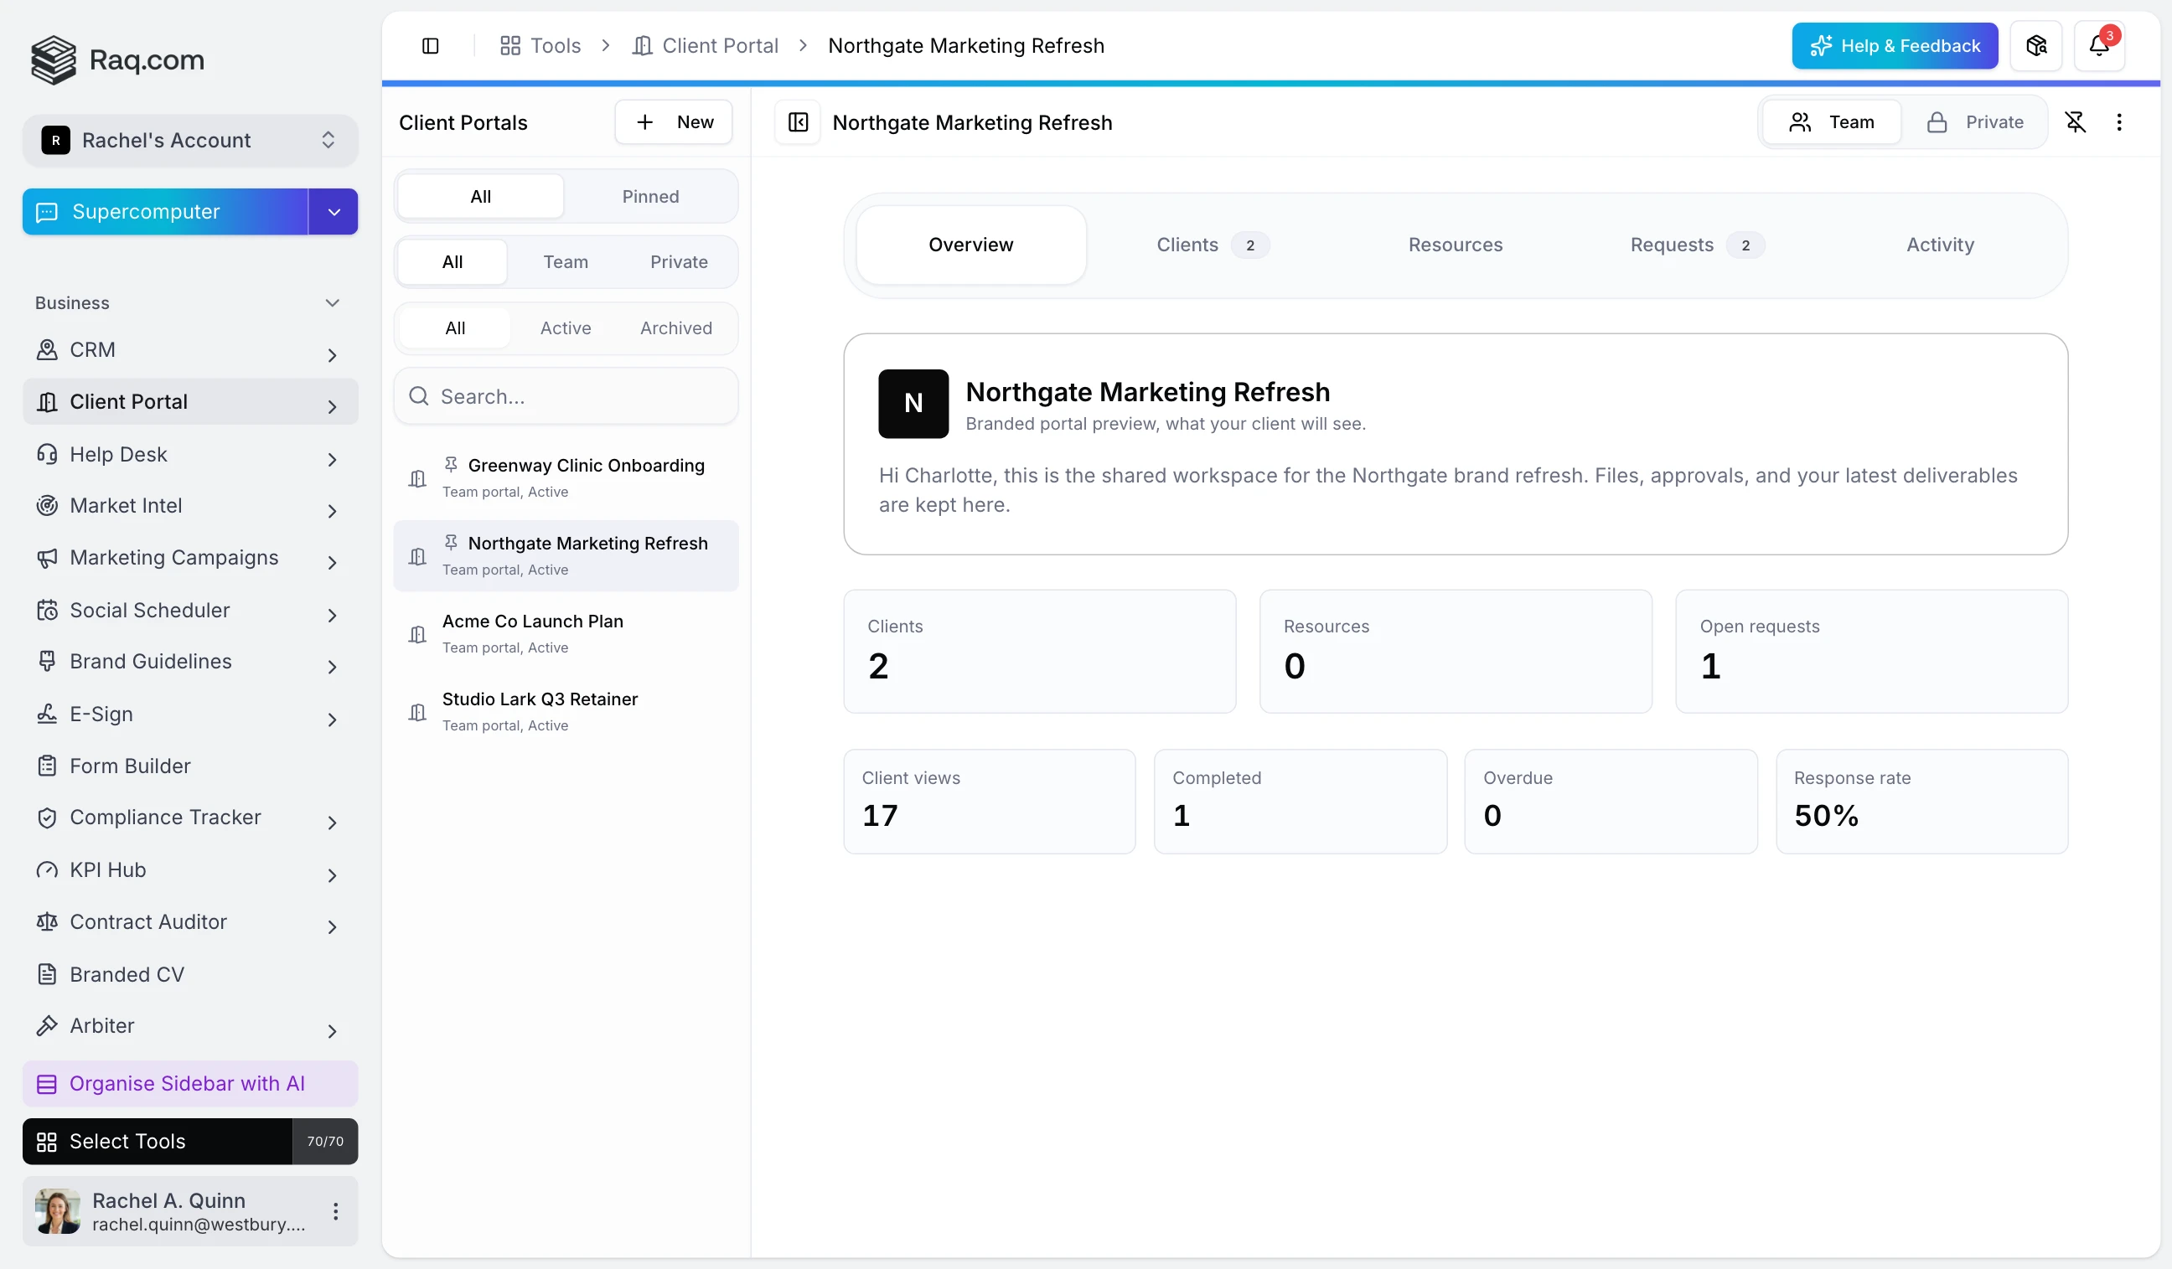Click the portal Search field

pyautogui.click(x=566, y=396)
